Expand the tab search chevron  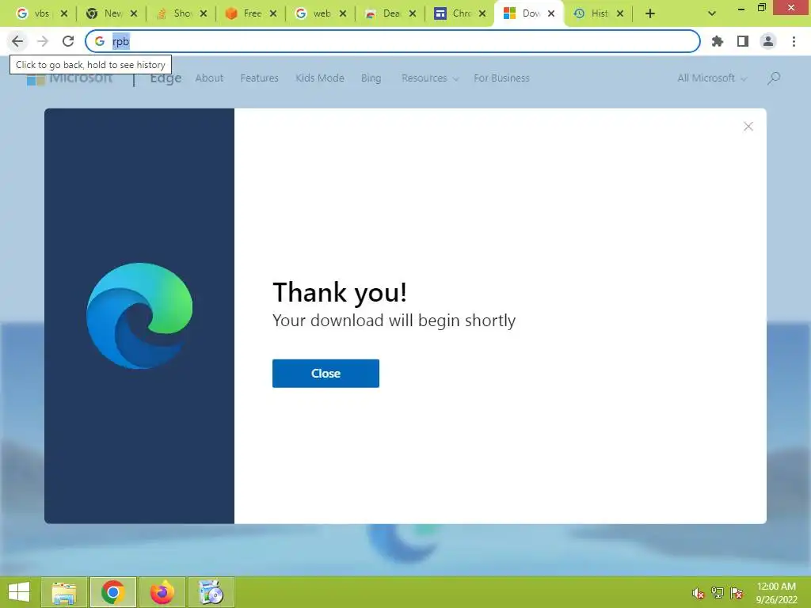tap(712, 14)
